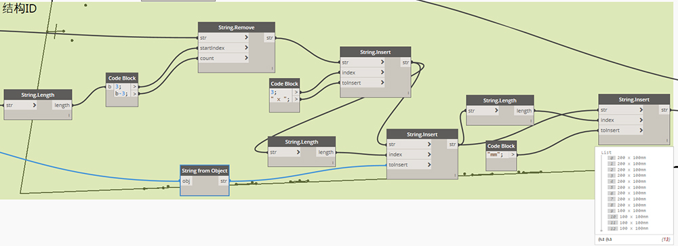
Task: Open the str port chevron on String.Remove
Action: (246, 38)
